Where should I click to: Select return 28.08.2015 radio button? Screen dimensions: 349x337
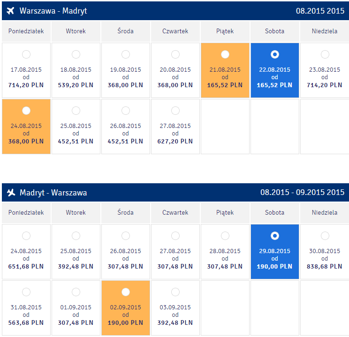225,236
